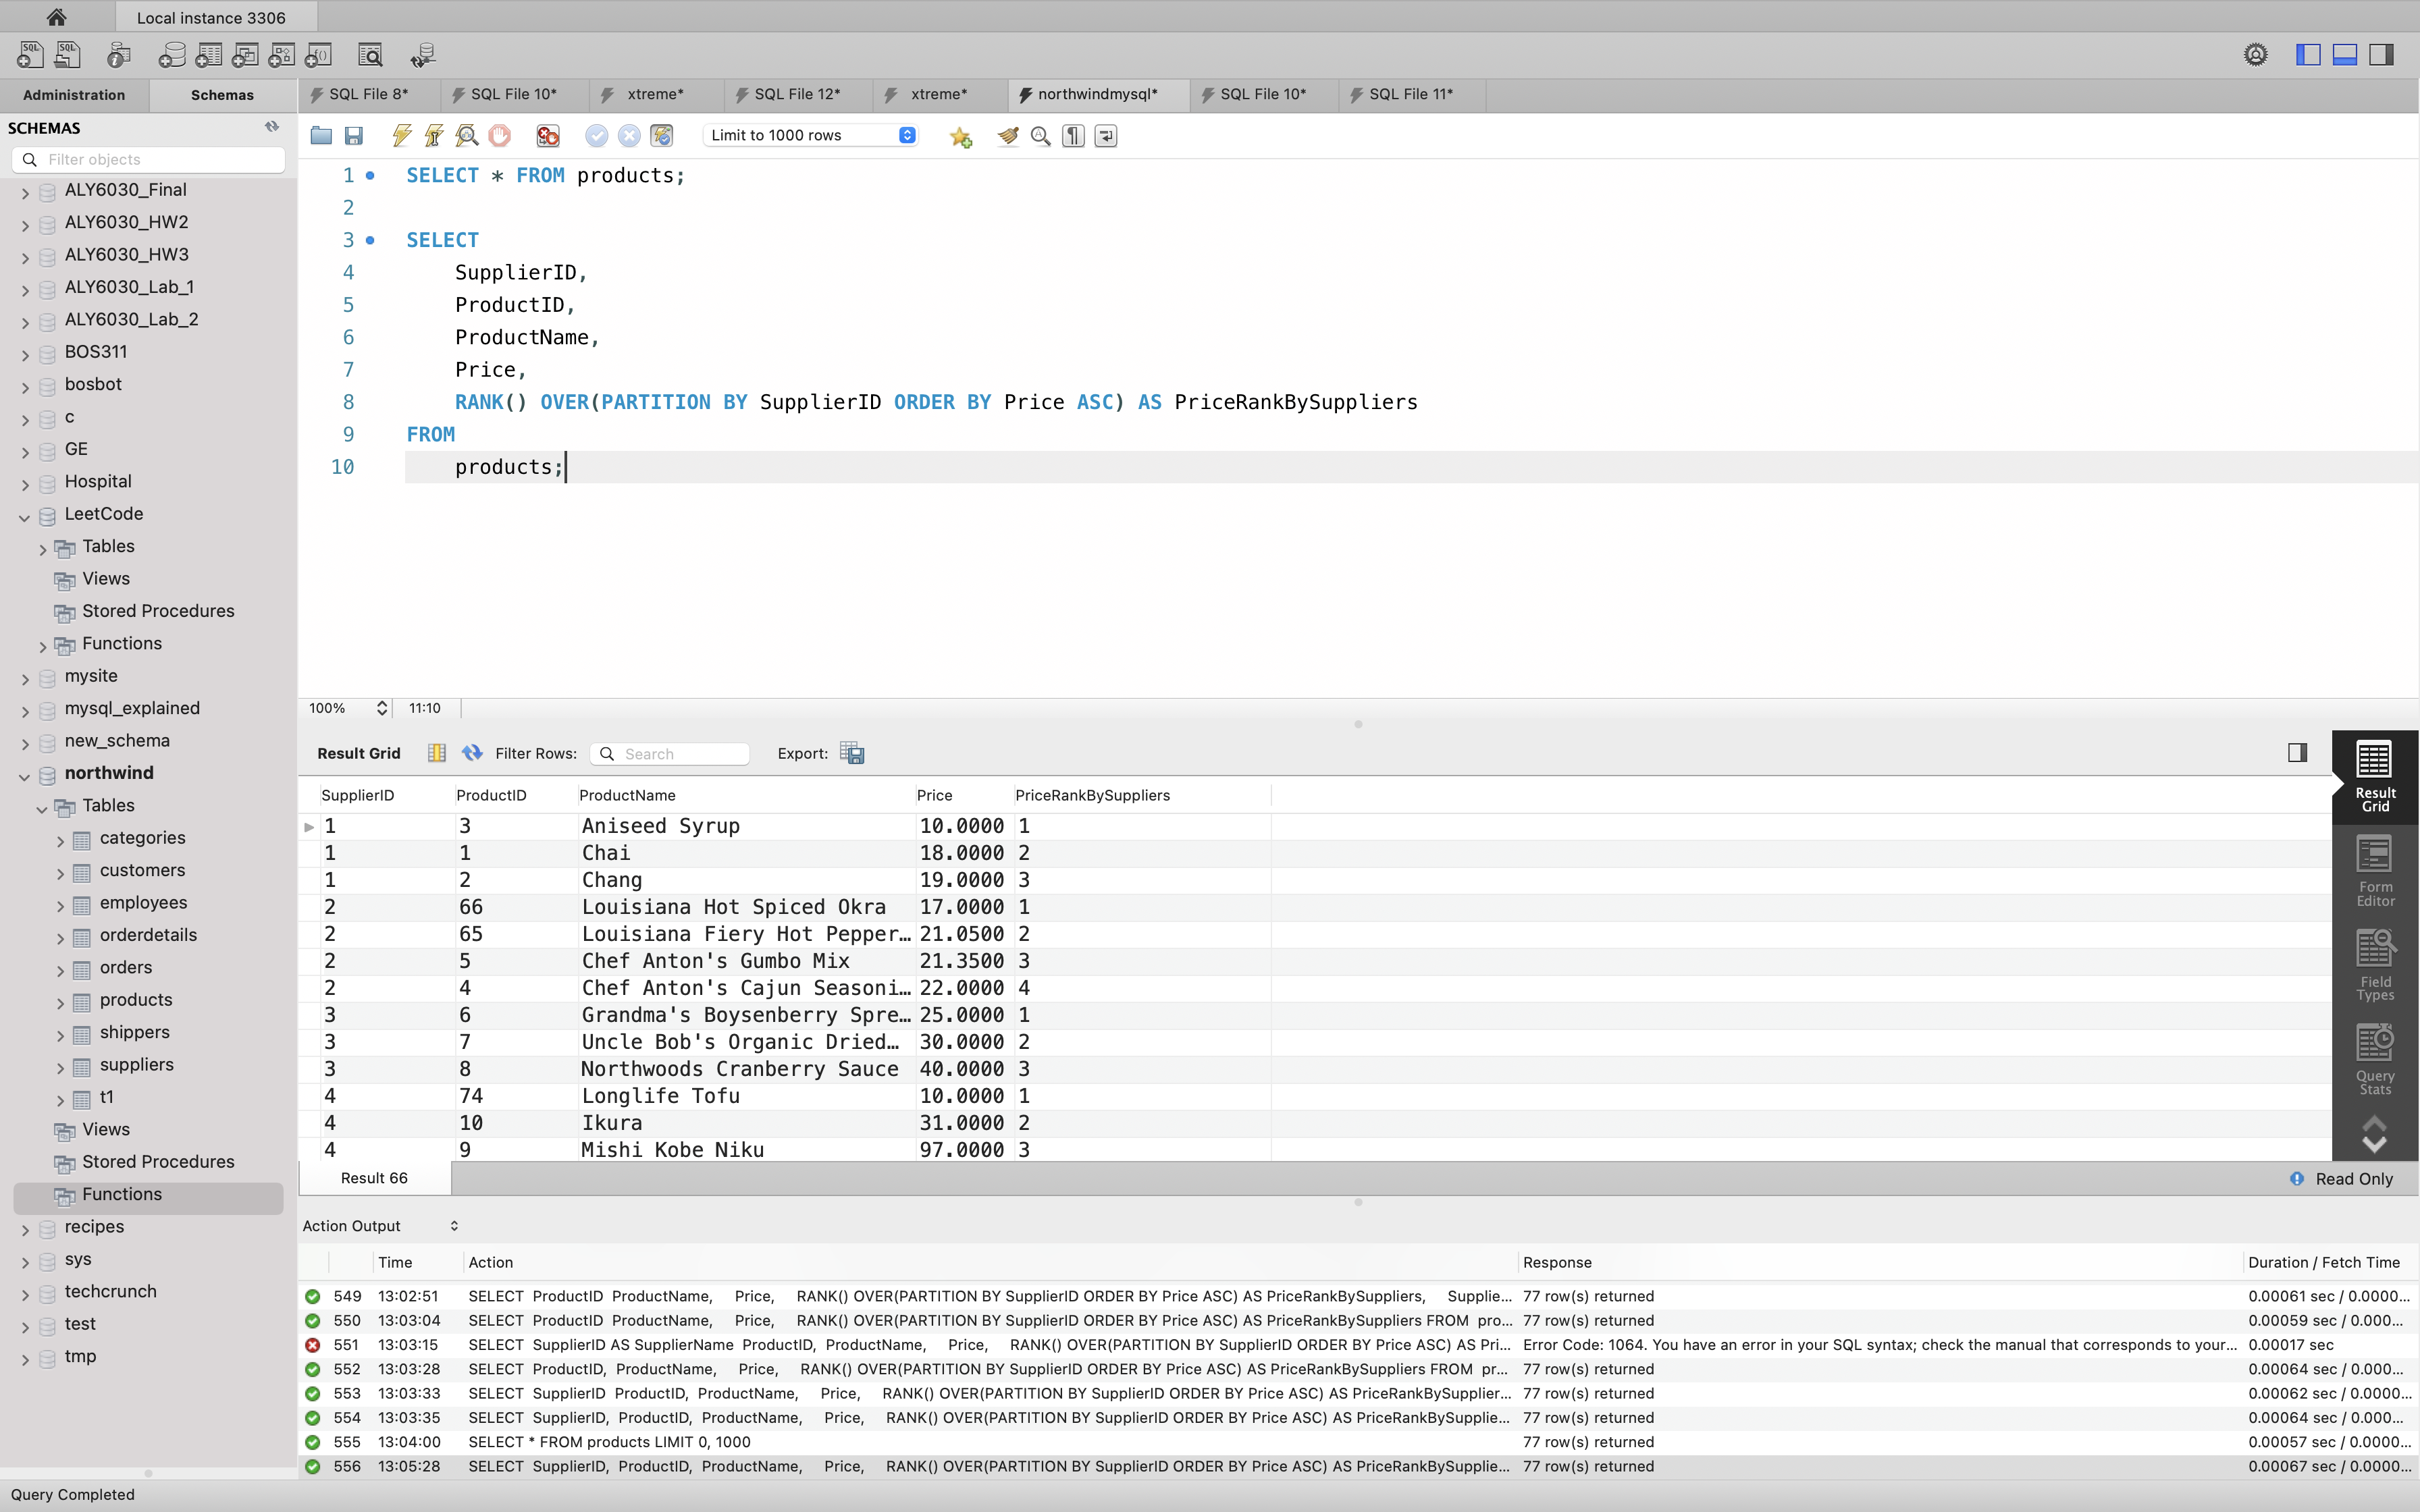Viewport: 2420px width, 1512px height.
Task: Click the Beautify query broom icon
Action: tap(1007, 136)
